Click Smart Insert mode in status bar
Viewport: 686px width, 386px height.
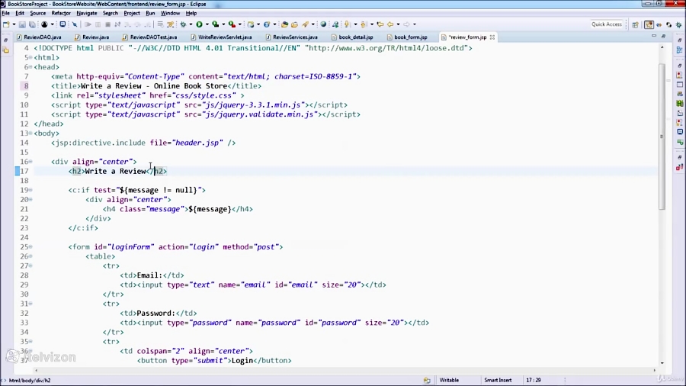pos(498,381)
